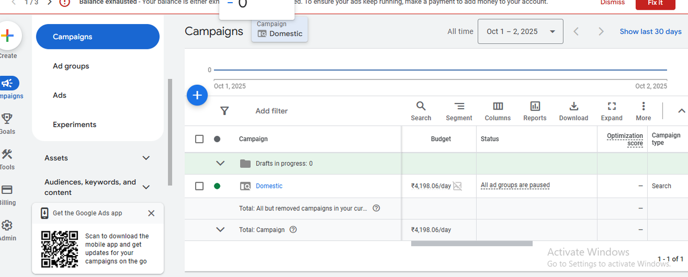Open the Reports icon

point(535,106)
